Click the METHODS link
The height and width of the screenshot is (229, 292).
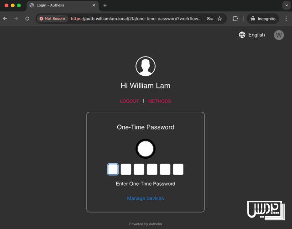159,101
